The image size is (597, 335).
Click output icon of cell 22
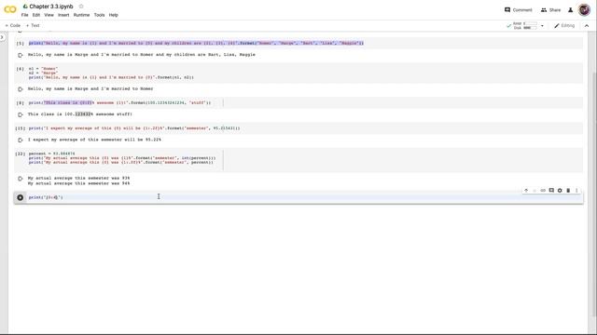[x=21, y=179]
